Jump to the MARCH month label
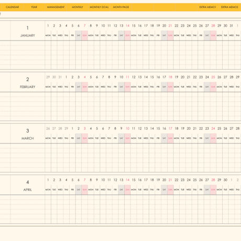 coord(28,138)
